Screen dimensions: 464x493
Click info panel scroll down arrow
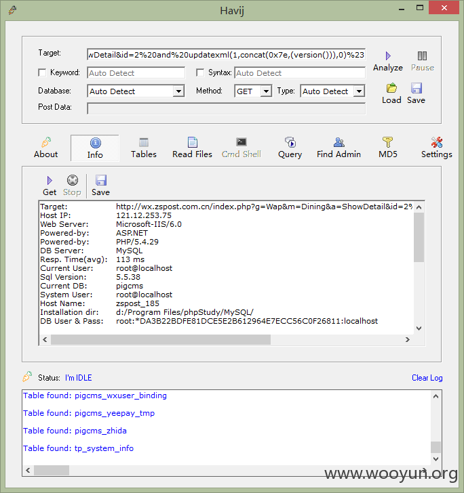pyautogui.click(x=419, y=328)
